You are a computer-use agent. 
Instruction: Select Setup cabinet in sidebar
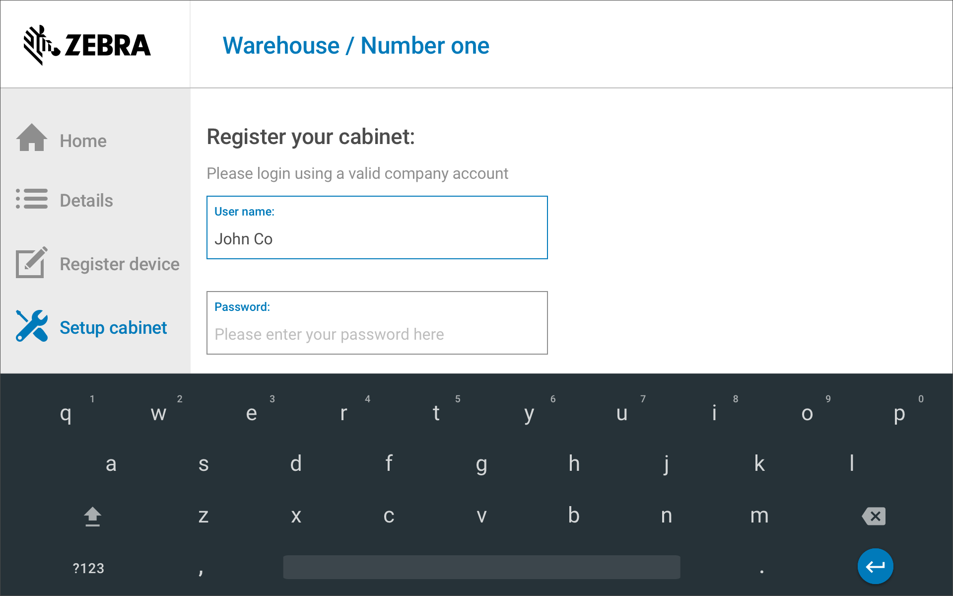pyautogui.click(x=113, y=328)
